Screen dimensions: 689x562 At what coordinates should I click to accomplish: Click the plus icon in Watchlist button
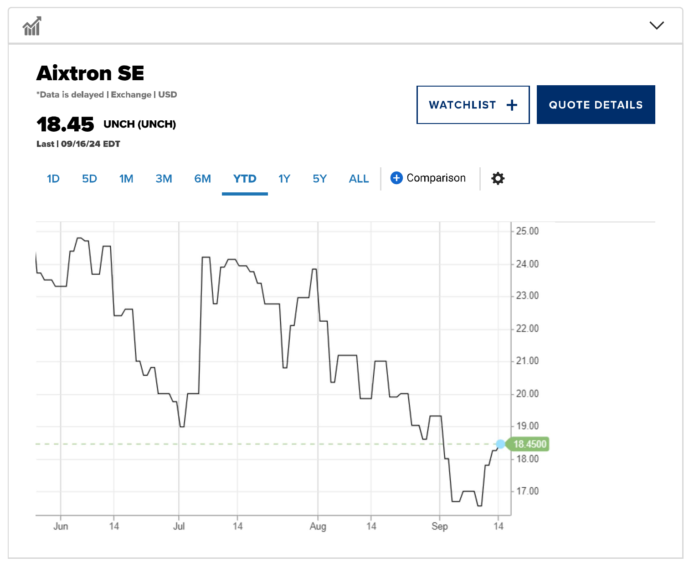[x=512, y=105]
